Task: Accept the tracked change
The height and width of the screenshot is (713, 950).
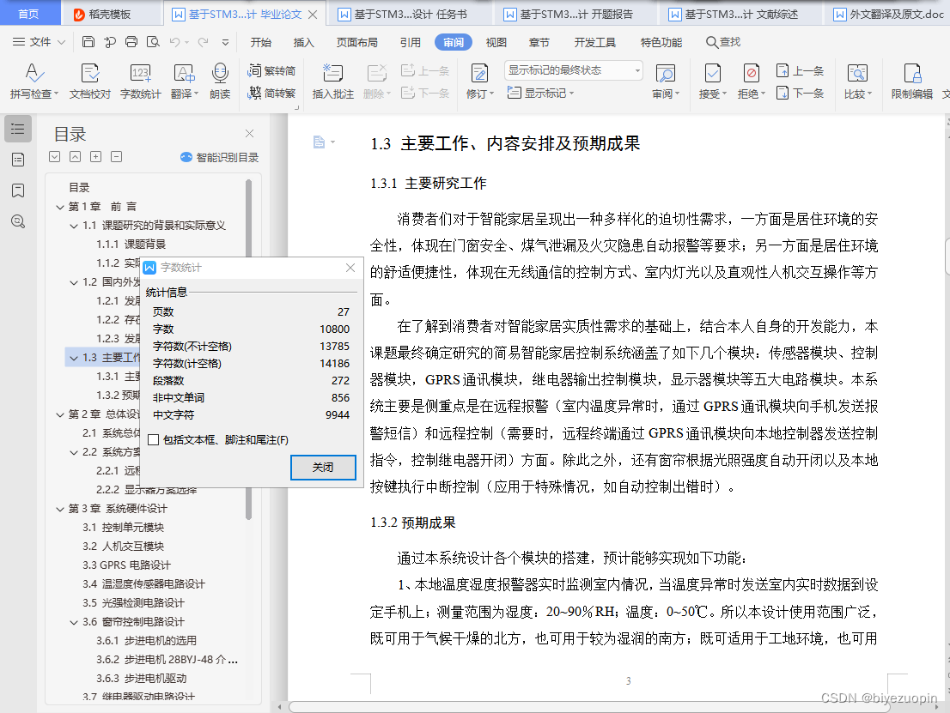Action: pos(713,81)
